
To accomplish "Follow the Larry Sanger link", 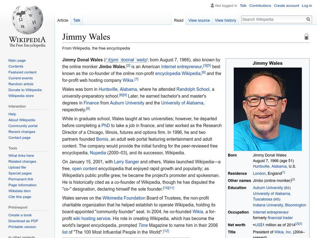I will tap(126, 162).
